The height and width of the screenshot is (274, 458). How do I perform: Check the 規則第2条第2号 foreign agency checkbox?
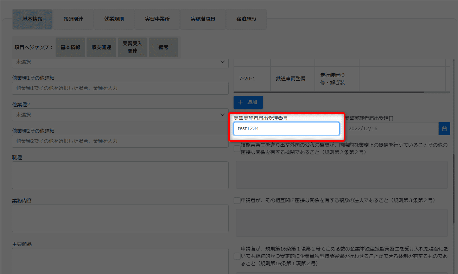tap(237, 149)
